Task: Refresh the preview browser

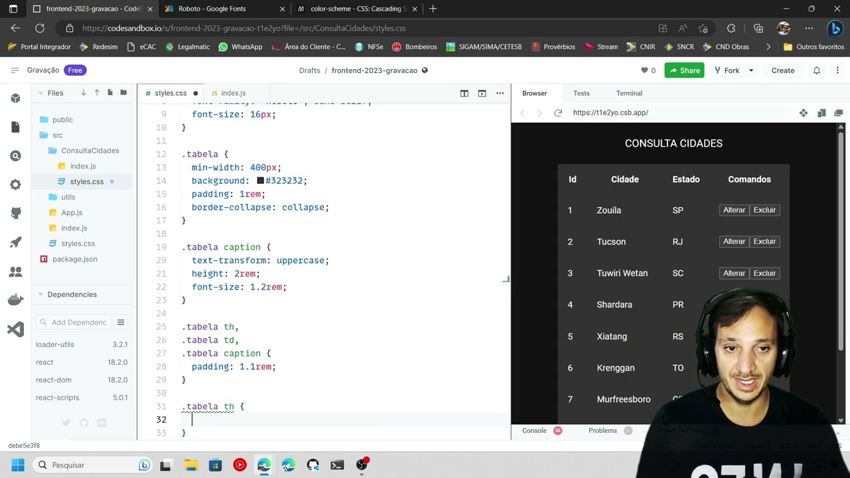Action: 558,113
